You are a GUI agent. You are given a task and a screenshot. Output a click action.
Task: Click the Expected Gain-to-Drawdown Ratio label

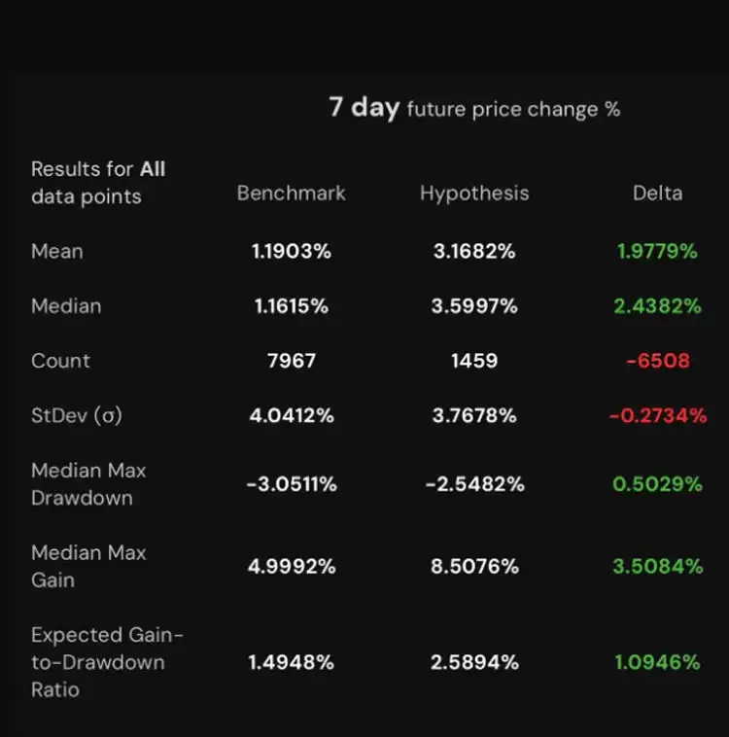point(107,662)
